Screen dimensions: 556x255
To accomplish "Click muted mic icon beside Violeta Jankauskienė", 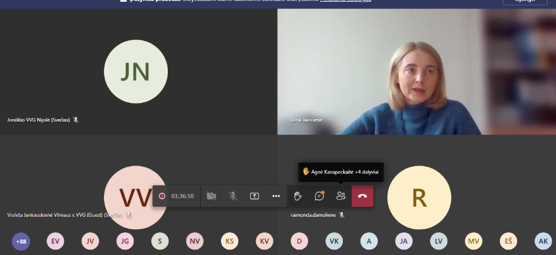I will [129, 214].
